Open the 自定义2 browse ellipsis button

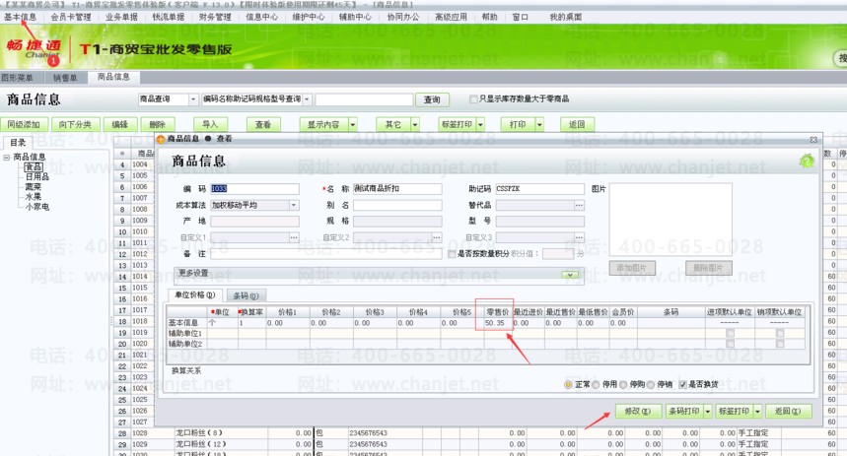point(437,237)
